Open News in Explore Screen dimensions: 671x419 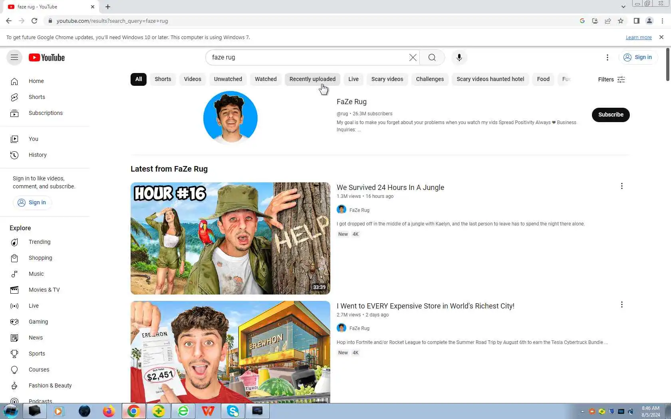45,338
